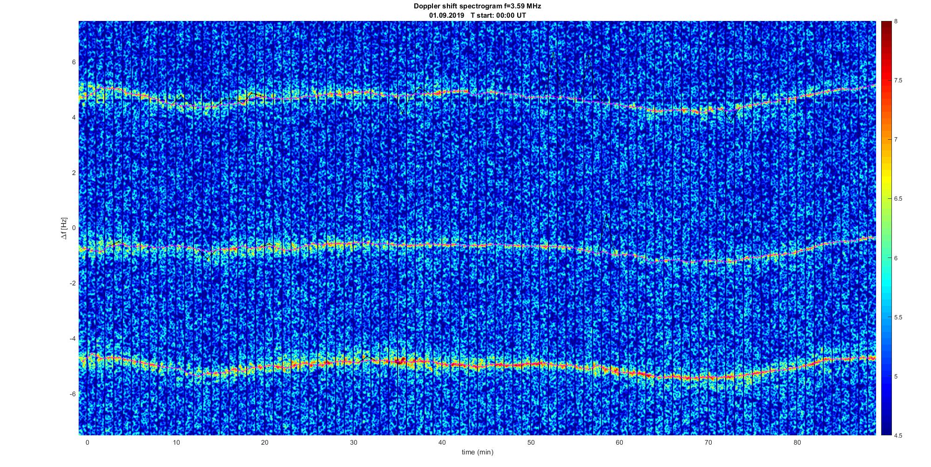Click the x-axis tick label '30'

point(353,442)
